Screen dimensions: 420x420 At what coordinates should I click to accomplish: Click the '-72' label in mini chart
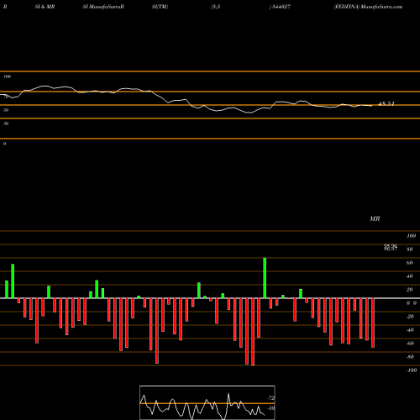click(x=271, y=398)
